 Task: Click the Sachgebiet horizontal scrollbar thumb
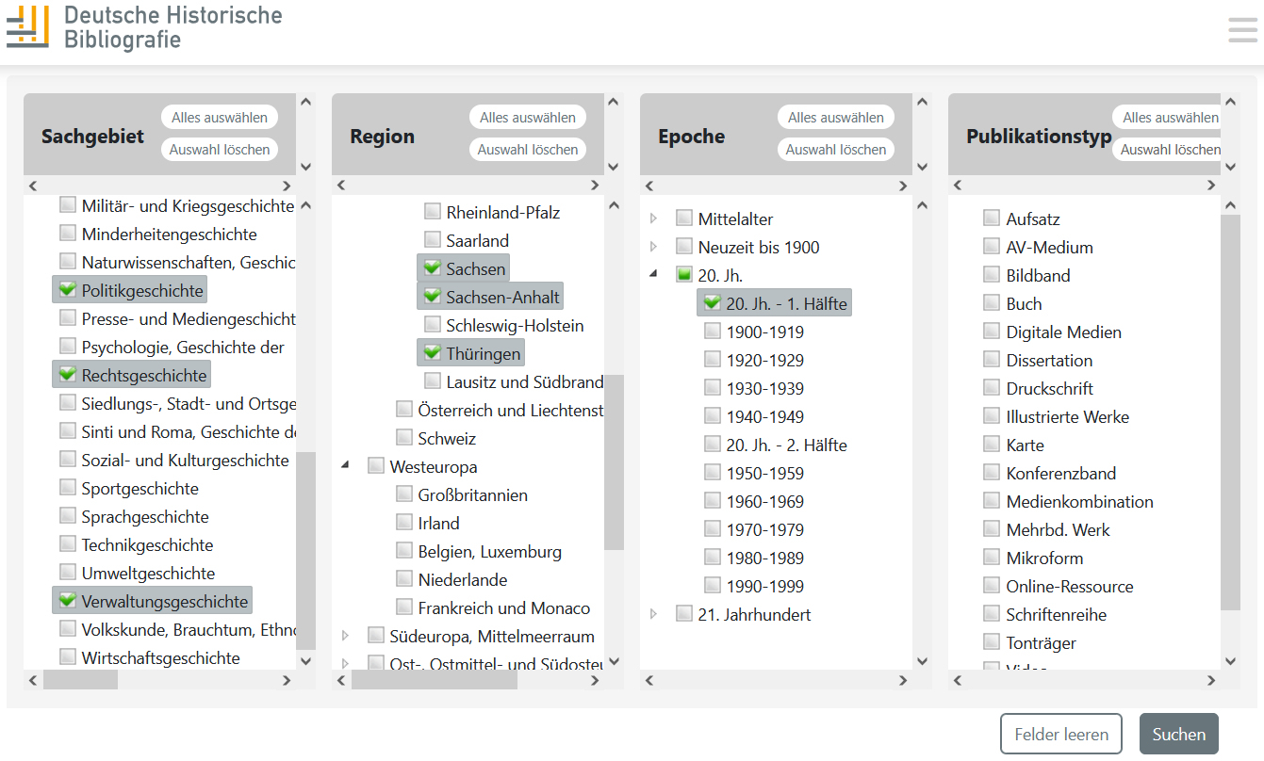tap(80, 680)
